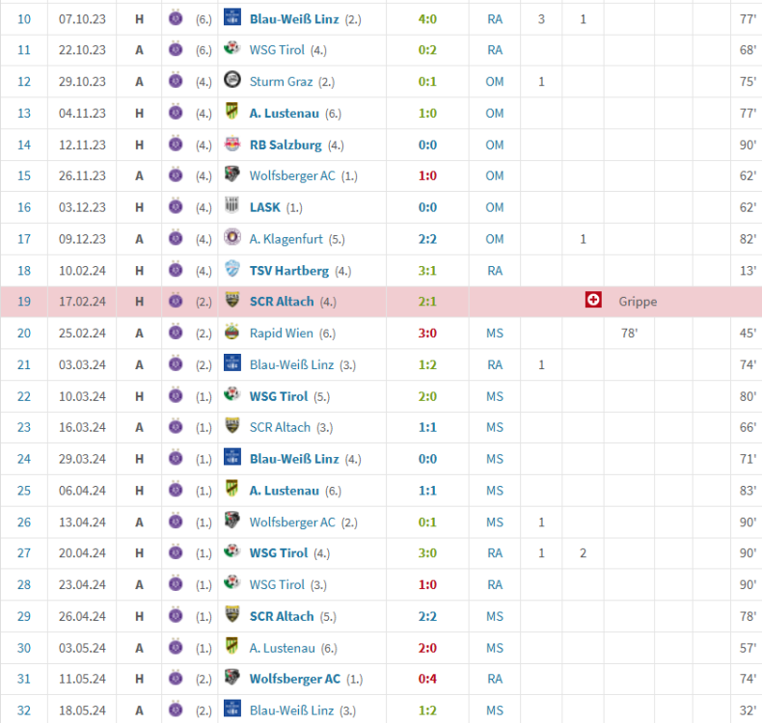Image resolution: width=762 pixels, height=723 pixels.
Task: Click the RB Salzburg club crest
Action: tap(231, 145)
